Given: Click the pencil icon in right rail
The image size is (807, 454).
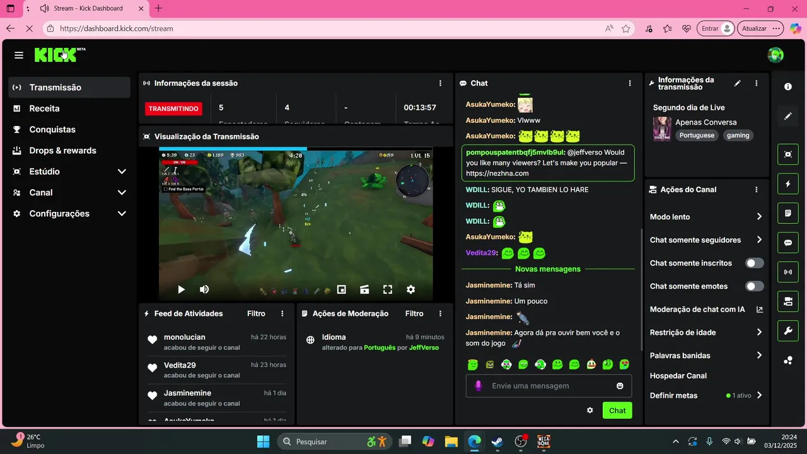Looking at the screenshot, I should click(x=788, y=116).
